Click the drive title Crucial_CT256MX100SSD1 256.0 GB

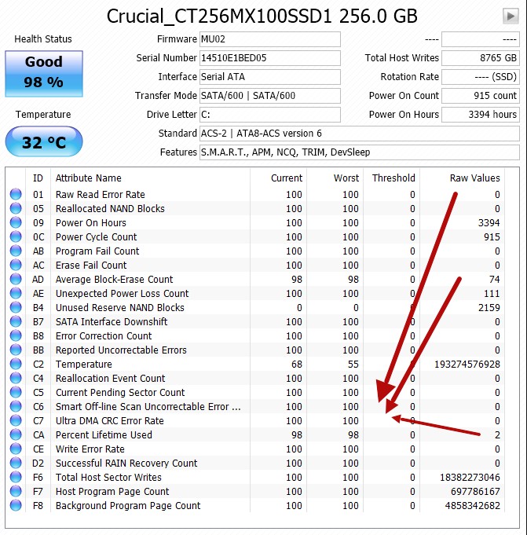click(262, 16)
